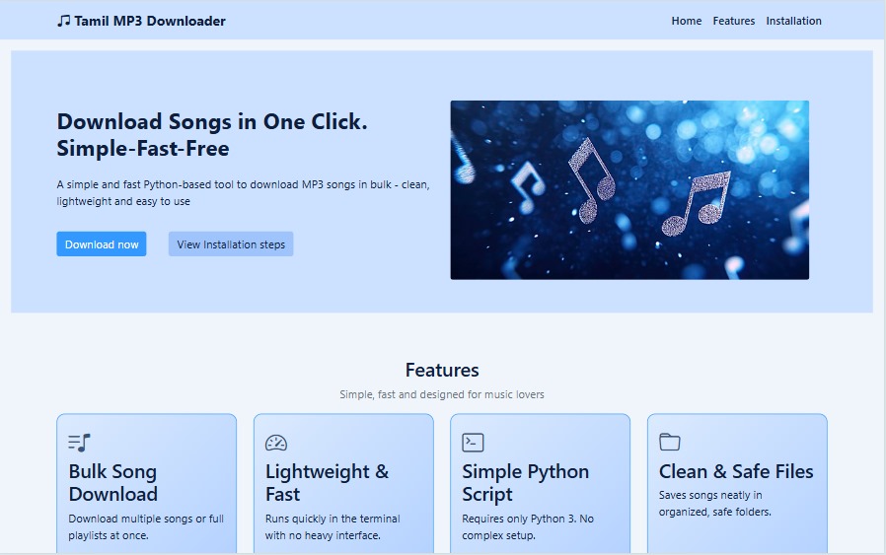
Task: Click the speedometer icon on Lightweight card
Action: point(276,443)
